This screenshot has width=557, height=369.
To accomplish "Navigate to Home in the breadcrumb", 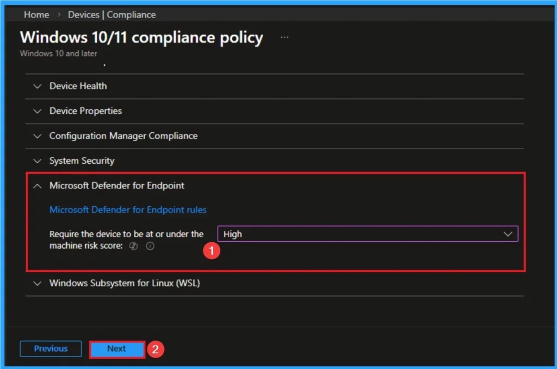I will [x=36, y=15].
